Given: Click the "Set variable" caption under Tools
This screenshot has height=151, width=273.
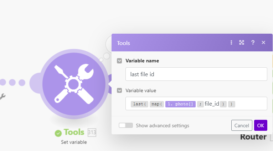Looking at the screenshot, I should tap(73, 142).
